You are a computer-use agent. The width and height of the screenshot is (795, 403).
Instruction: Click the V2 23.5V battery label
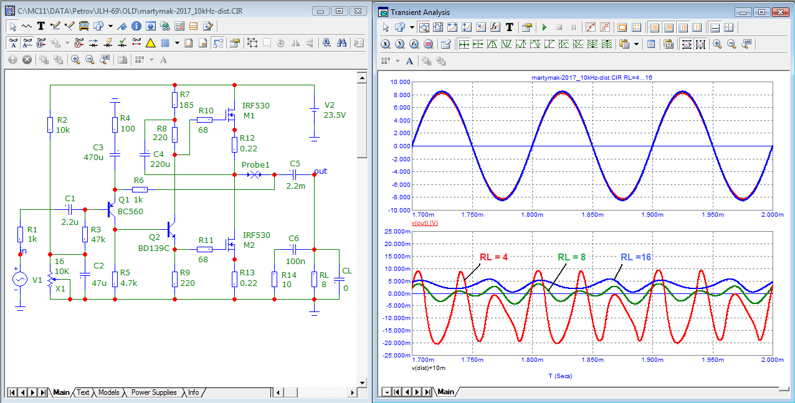click(333, 110)
